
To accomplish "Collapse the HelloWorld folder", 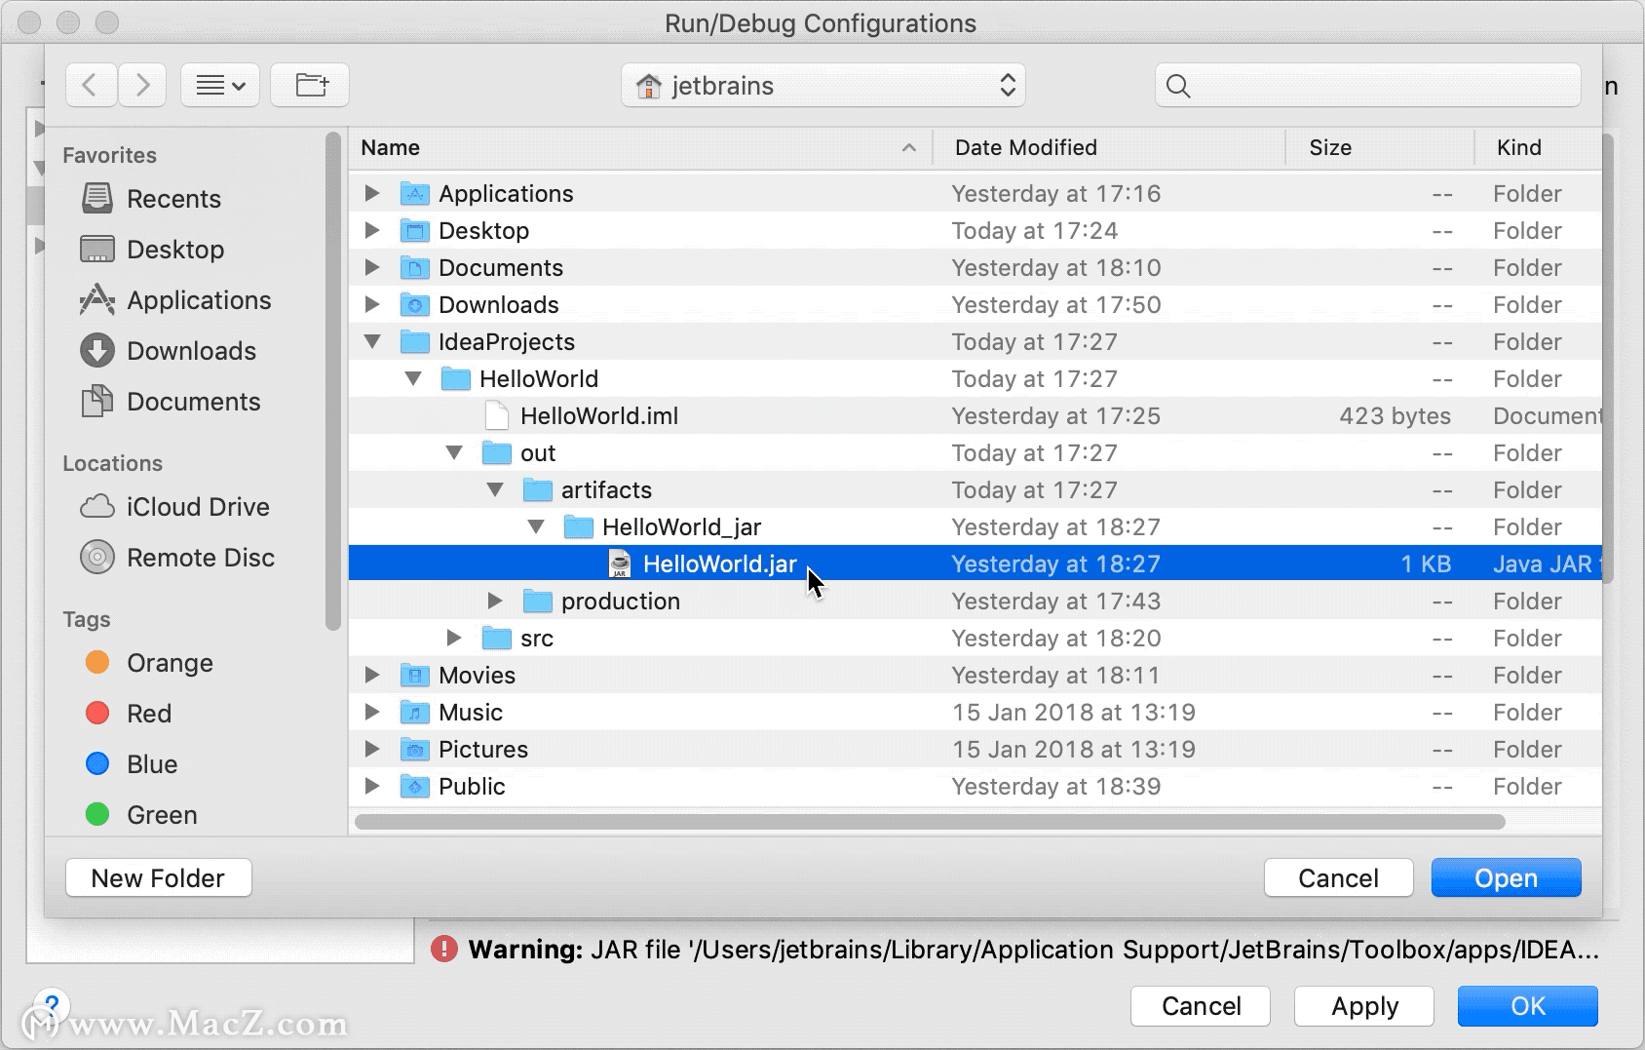I will pos(412,378).
